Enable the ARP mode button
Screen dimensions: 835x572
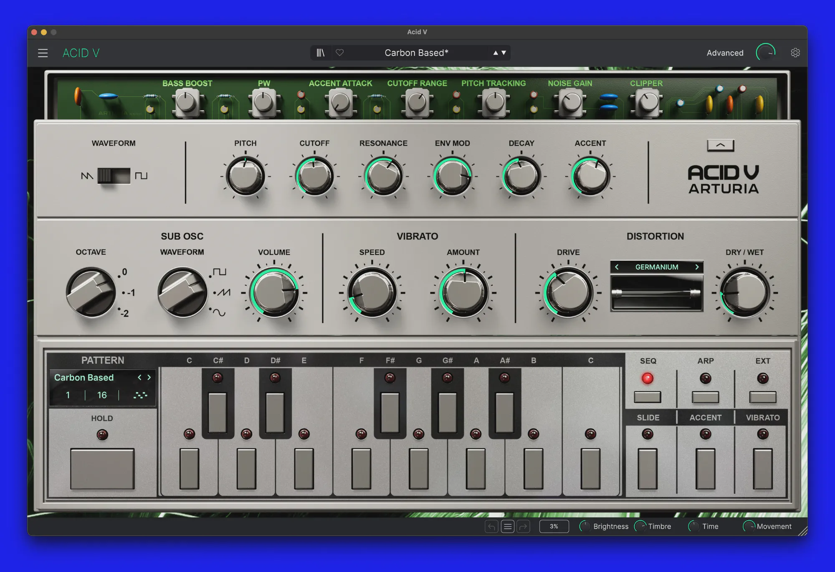coord(705,397)
